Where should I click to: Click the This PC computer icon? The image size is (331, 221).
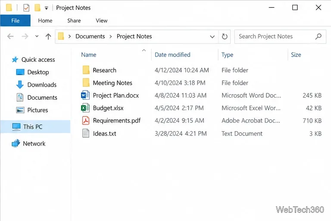16,127
